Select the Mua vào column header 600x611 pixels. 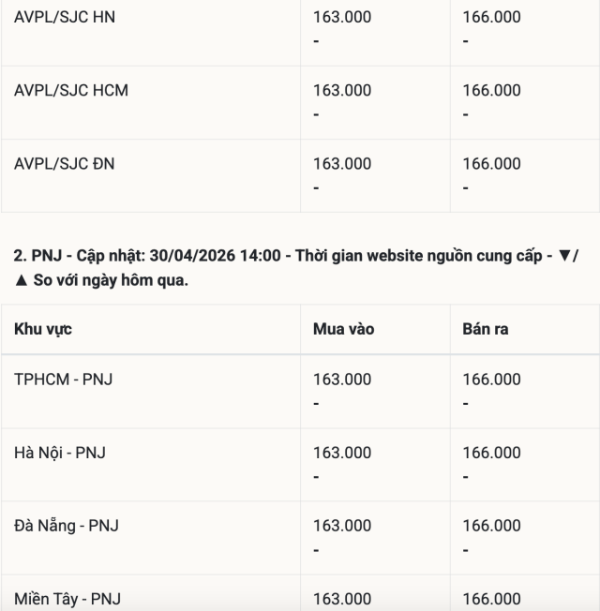coord(343,330)
